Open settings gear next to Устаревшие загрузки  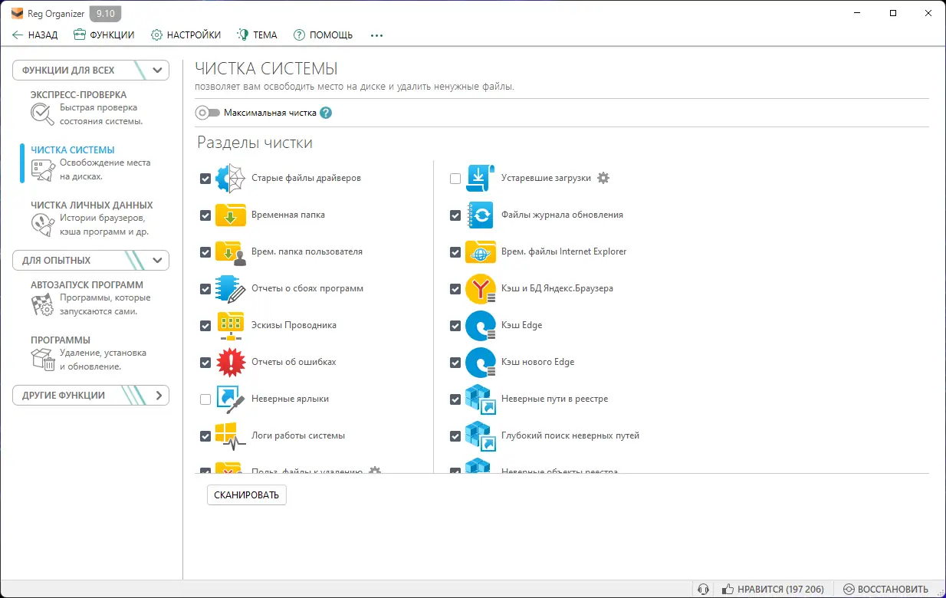click(x=603, y=178)
